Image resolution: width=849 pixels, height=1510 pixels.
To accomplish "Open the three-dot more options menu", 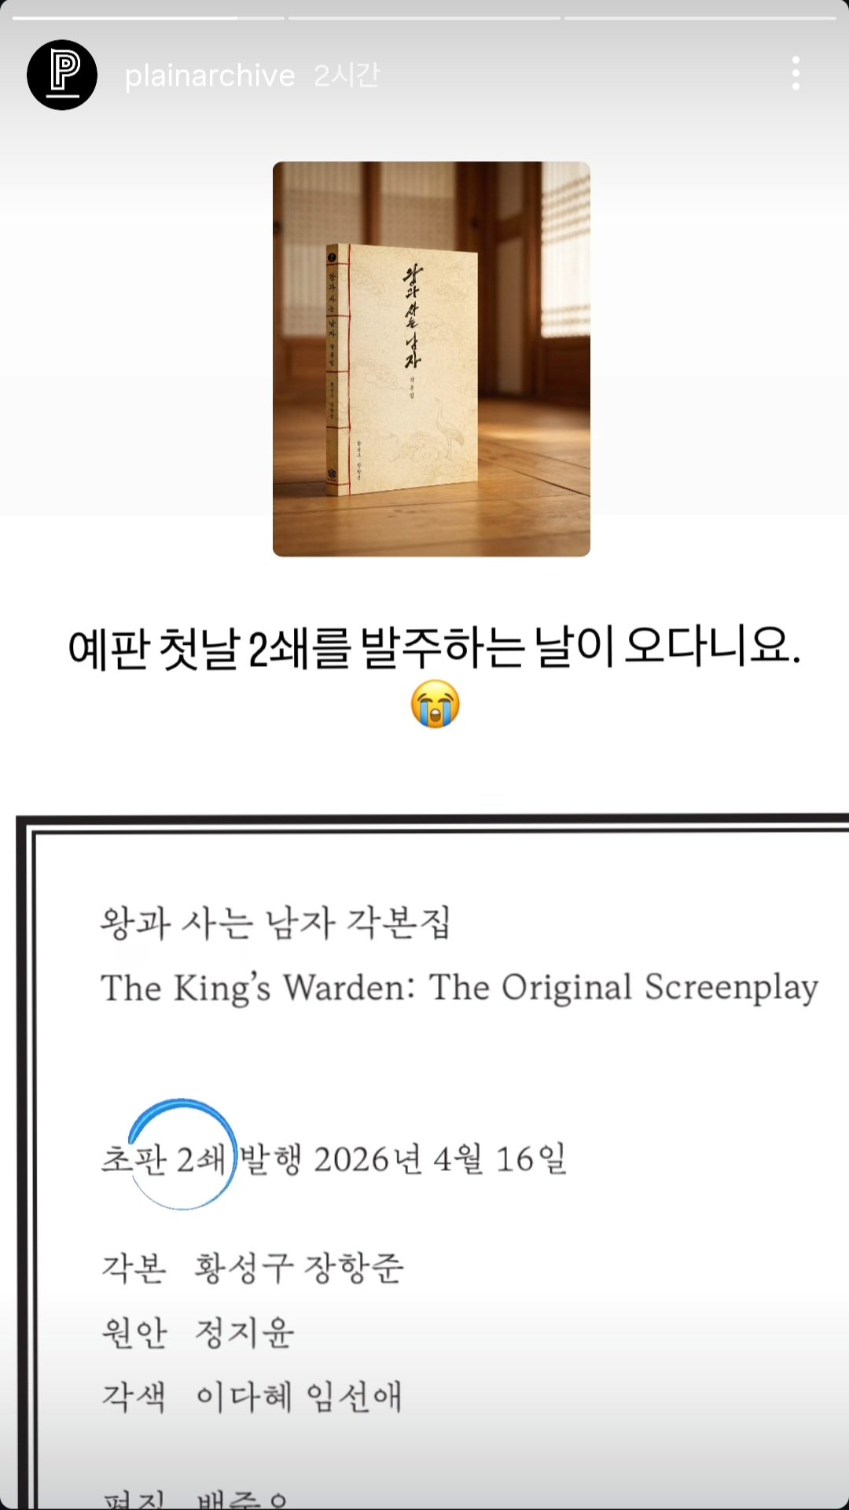I will [796, 73].
